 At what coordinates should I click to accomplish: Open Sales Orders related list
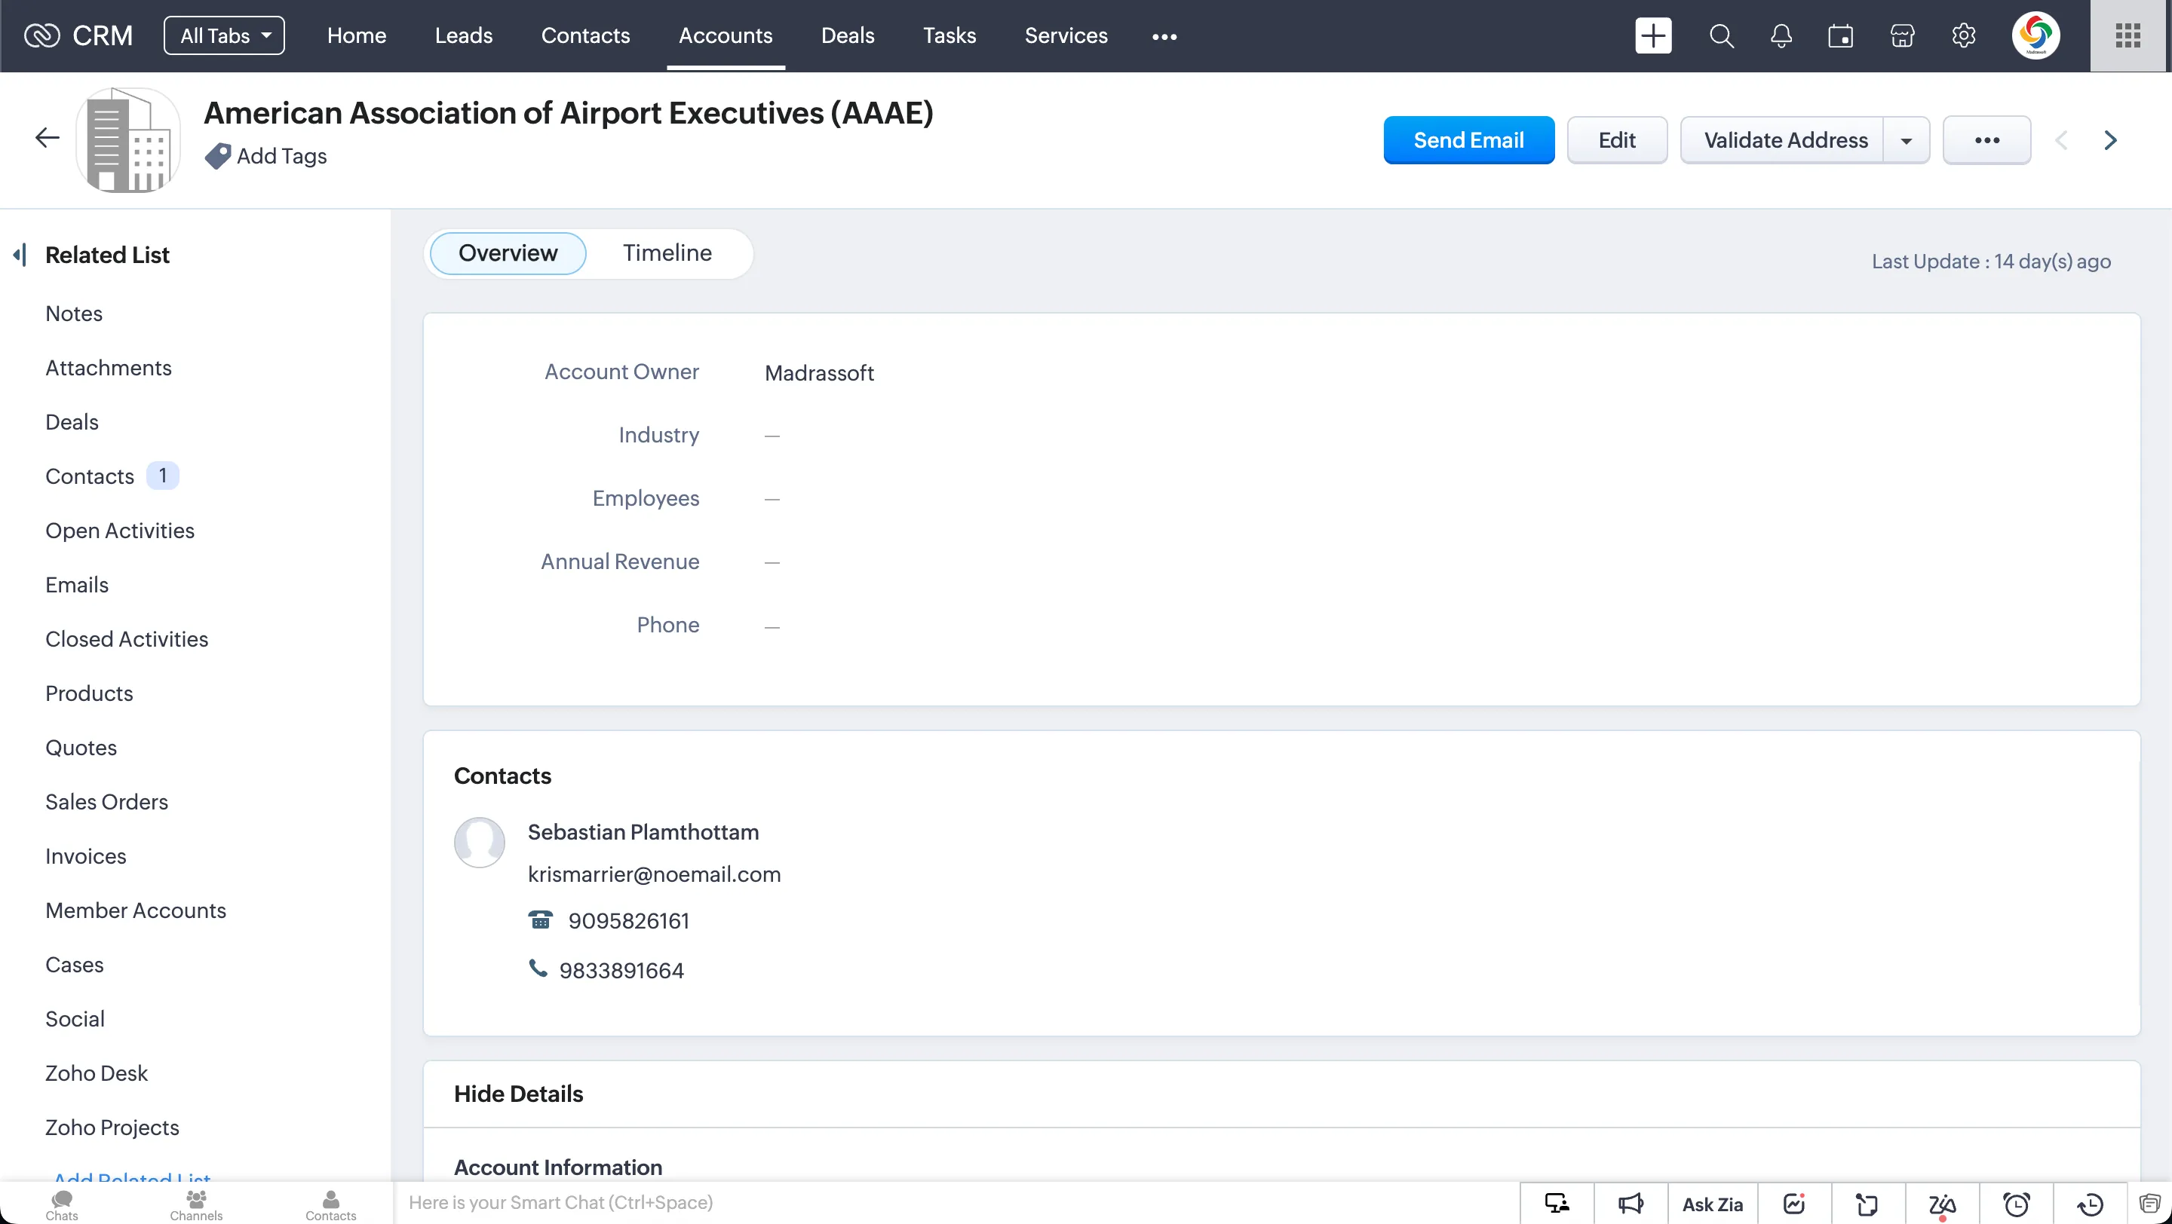106,802
